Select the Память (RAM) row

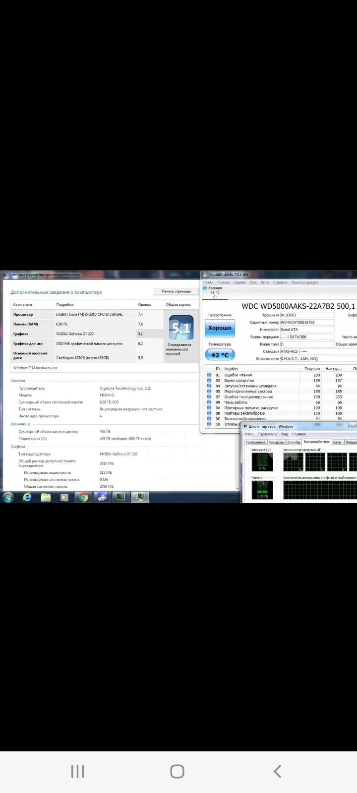pos(87,324)
